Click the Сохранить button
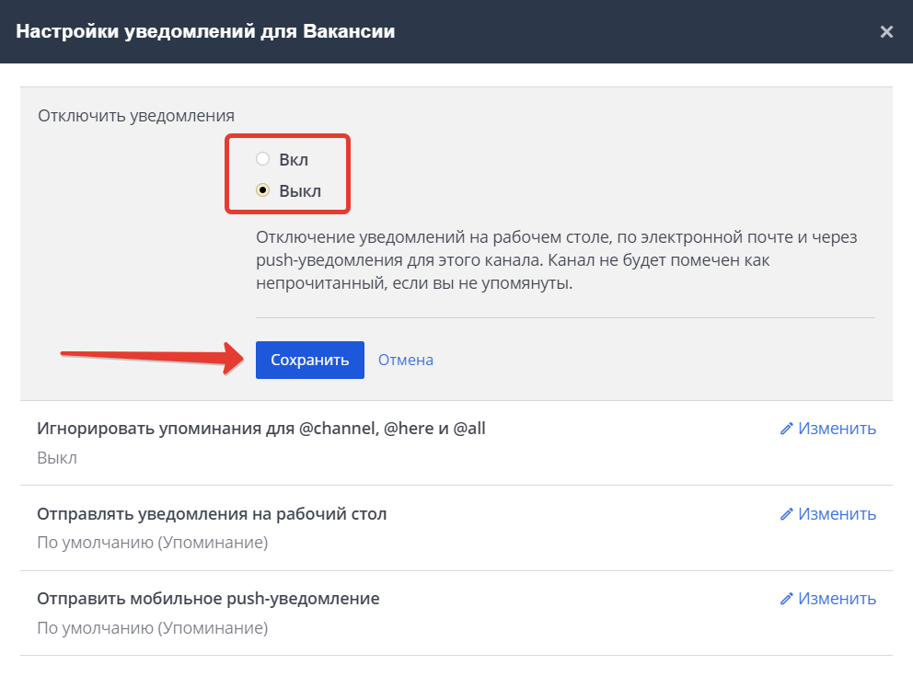 [x=309, y=360]
